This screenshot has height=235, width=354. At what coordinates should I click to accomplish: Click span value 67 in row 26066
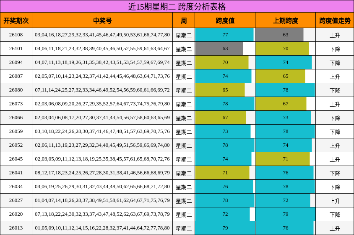225,117
